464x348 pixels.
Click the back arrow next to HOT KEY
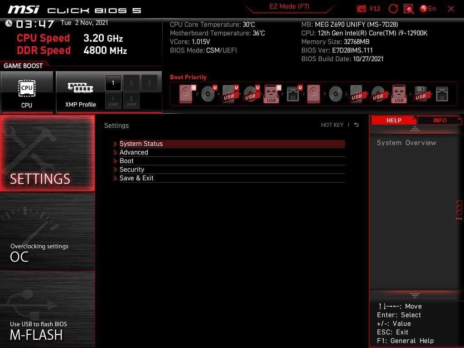357,125
